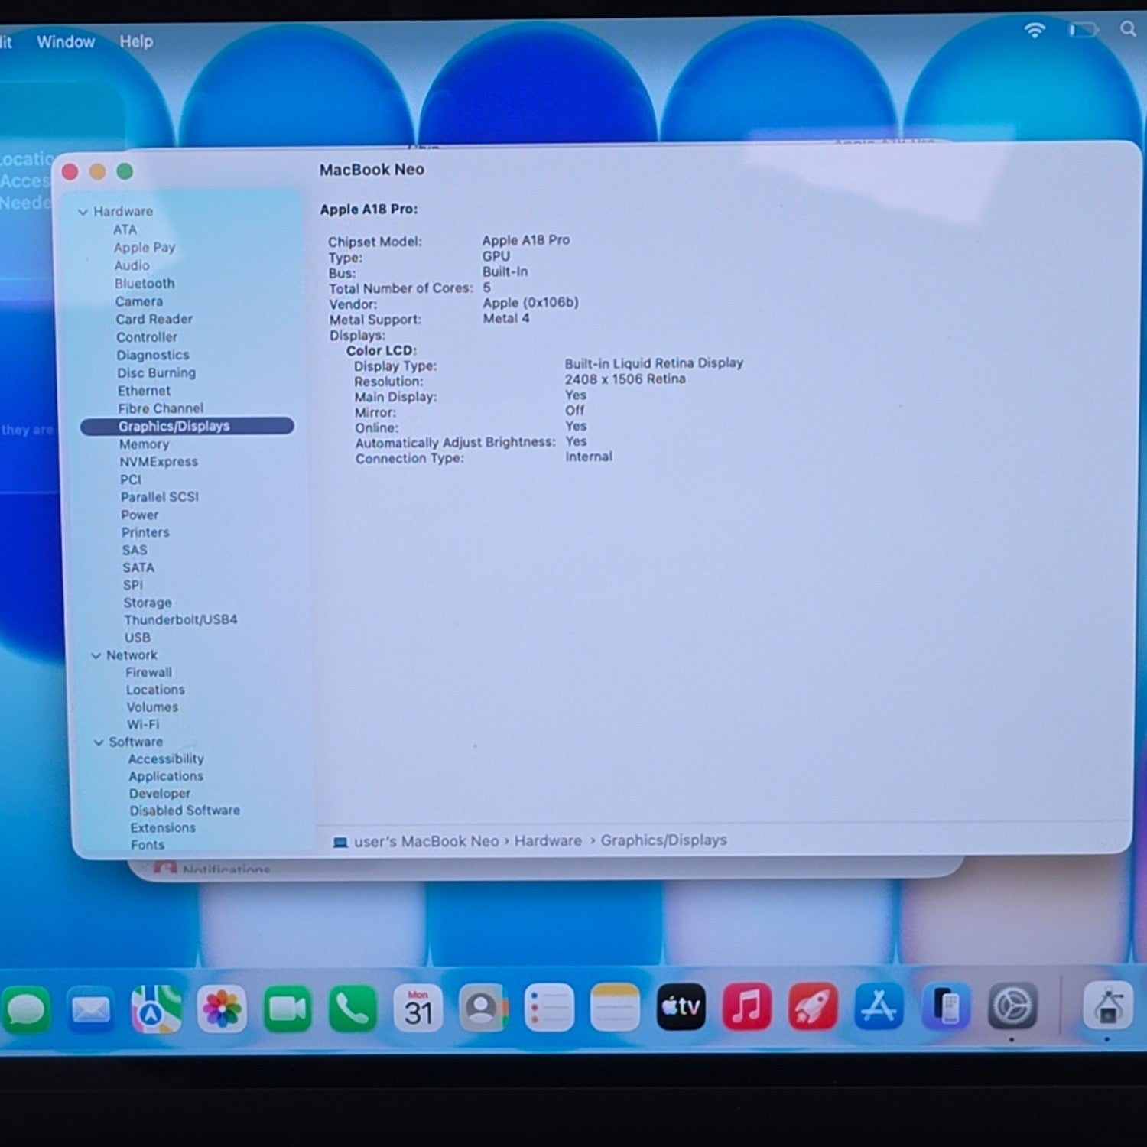The image size is (1147, 1147).
Task: Open the Window menu
Action: coord(66,42)
